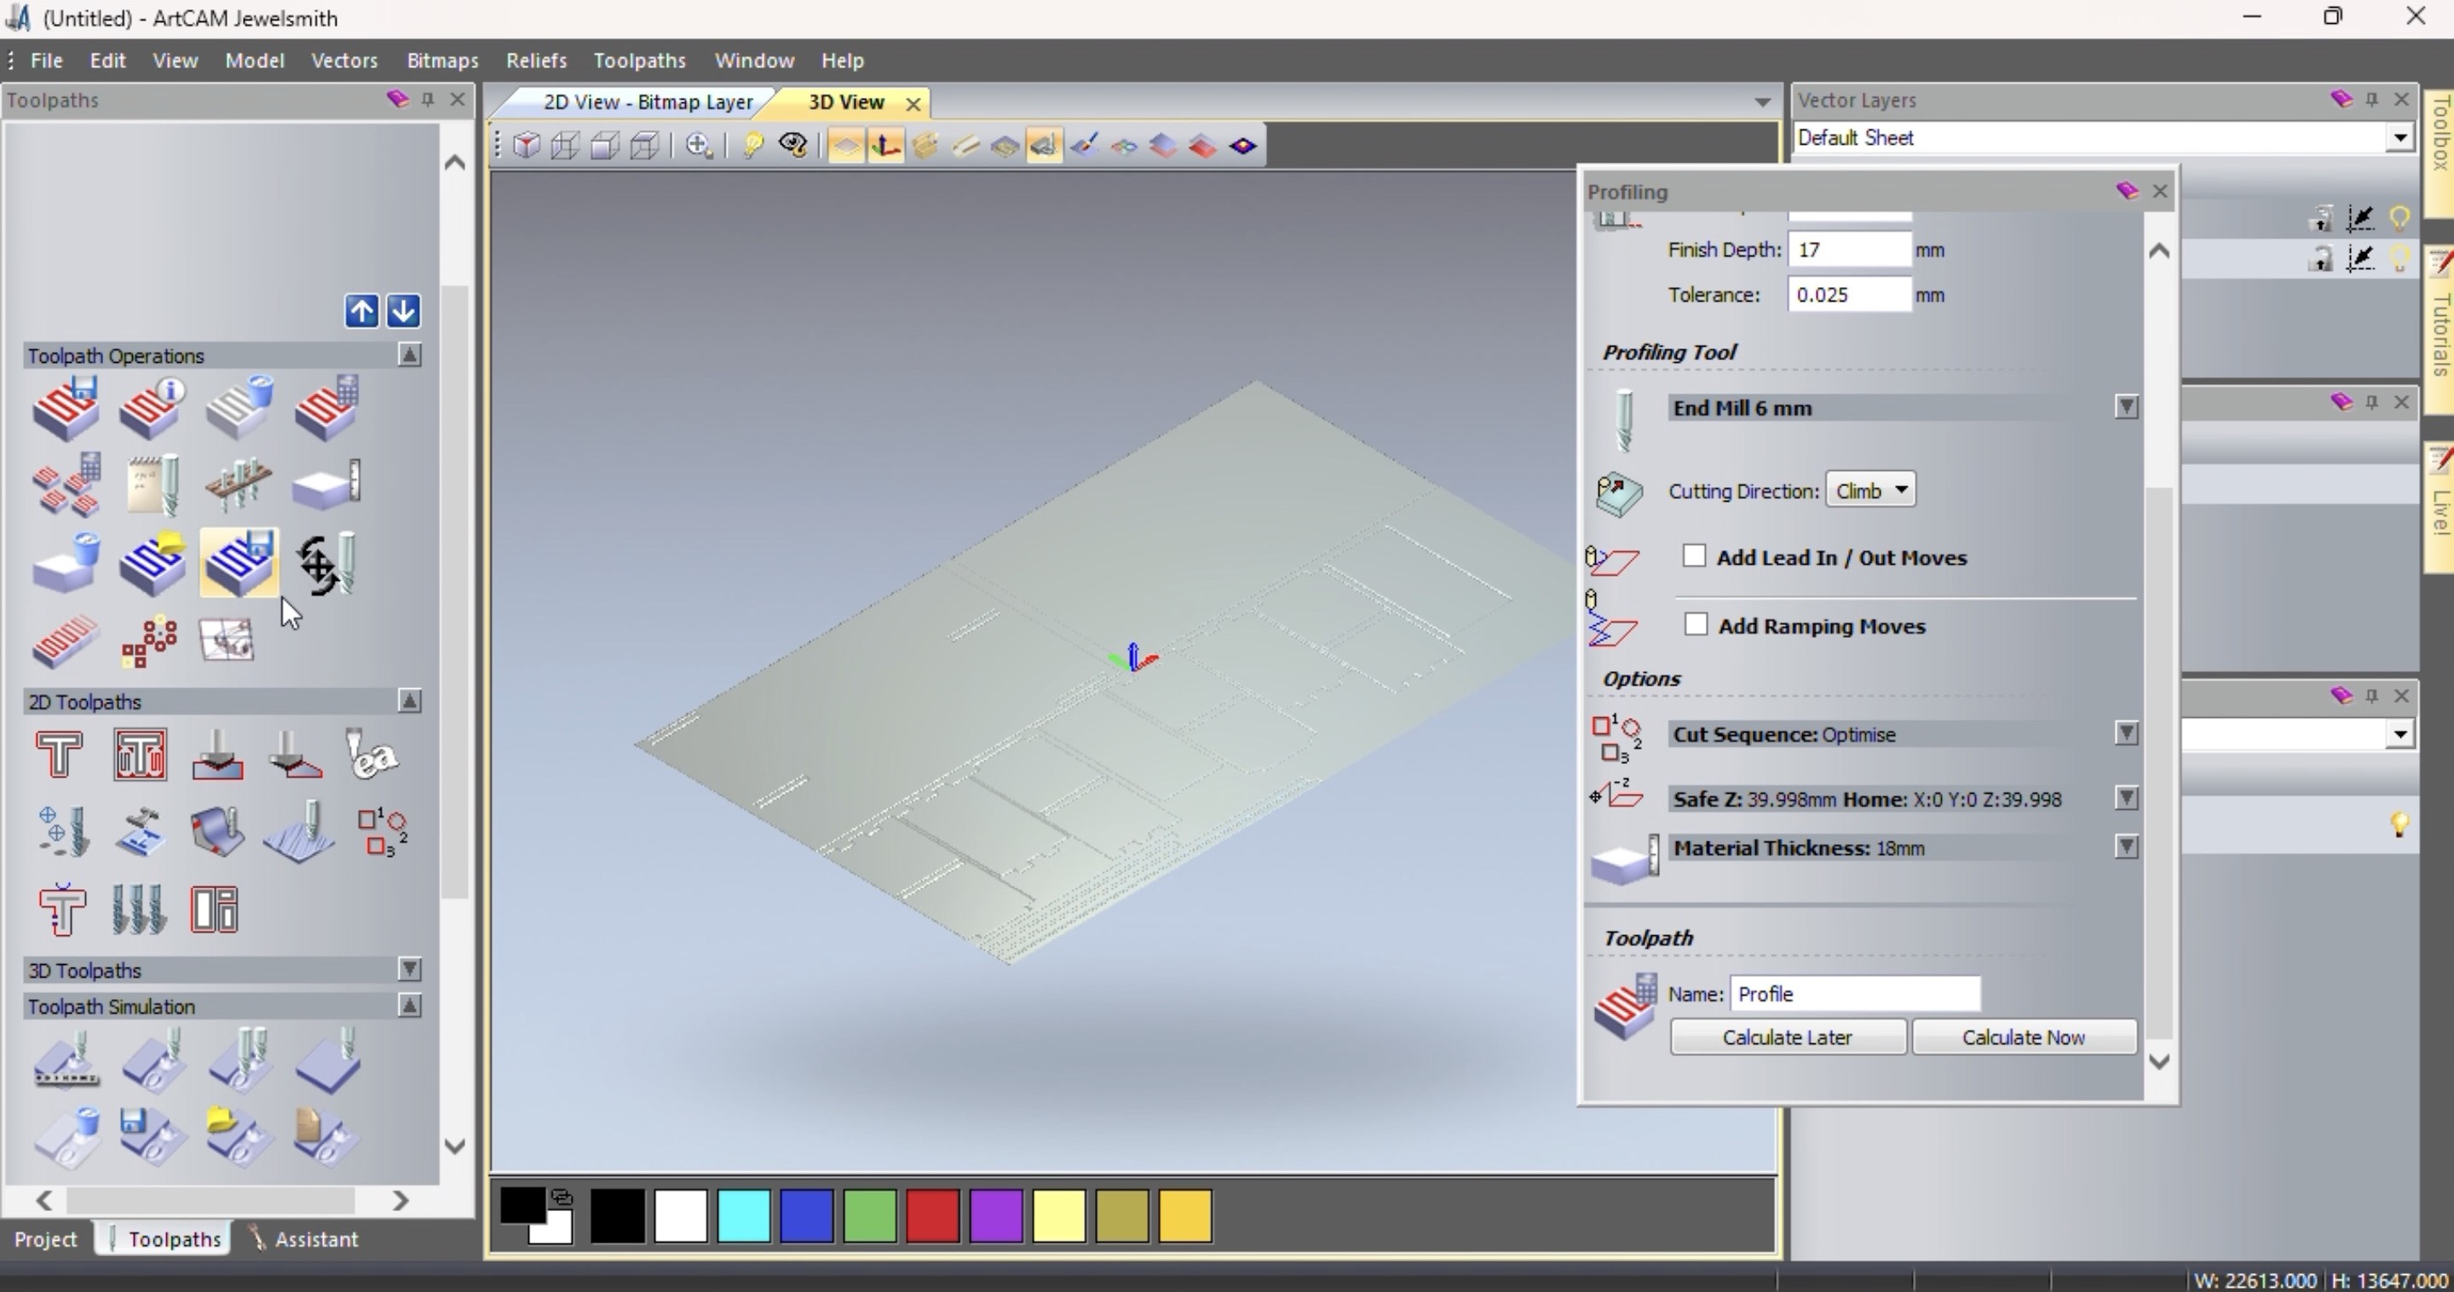Click Delete Toolpath icon with trash bin
Screen dimensions: 2454x1292
pos(239,409)
